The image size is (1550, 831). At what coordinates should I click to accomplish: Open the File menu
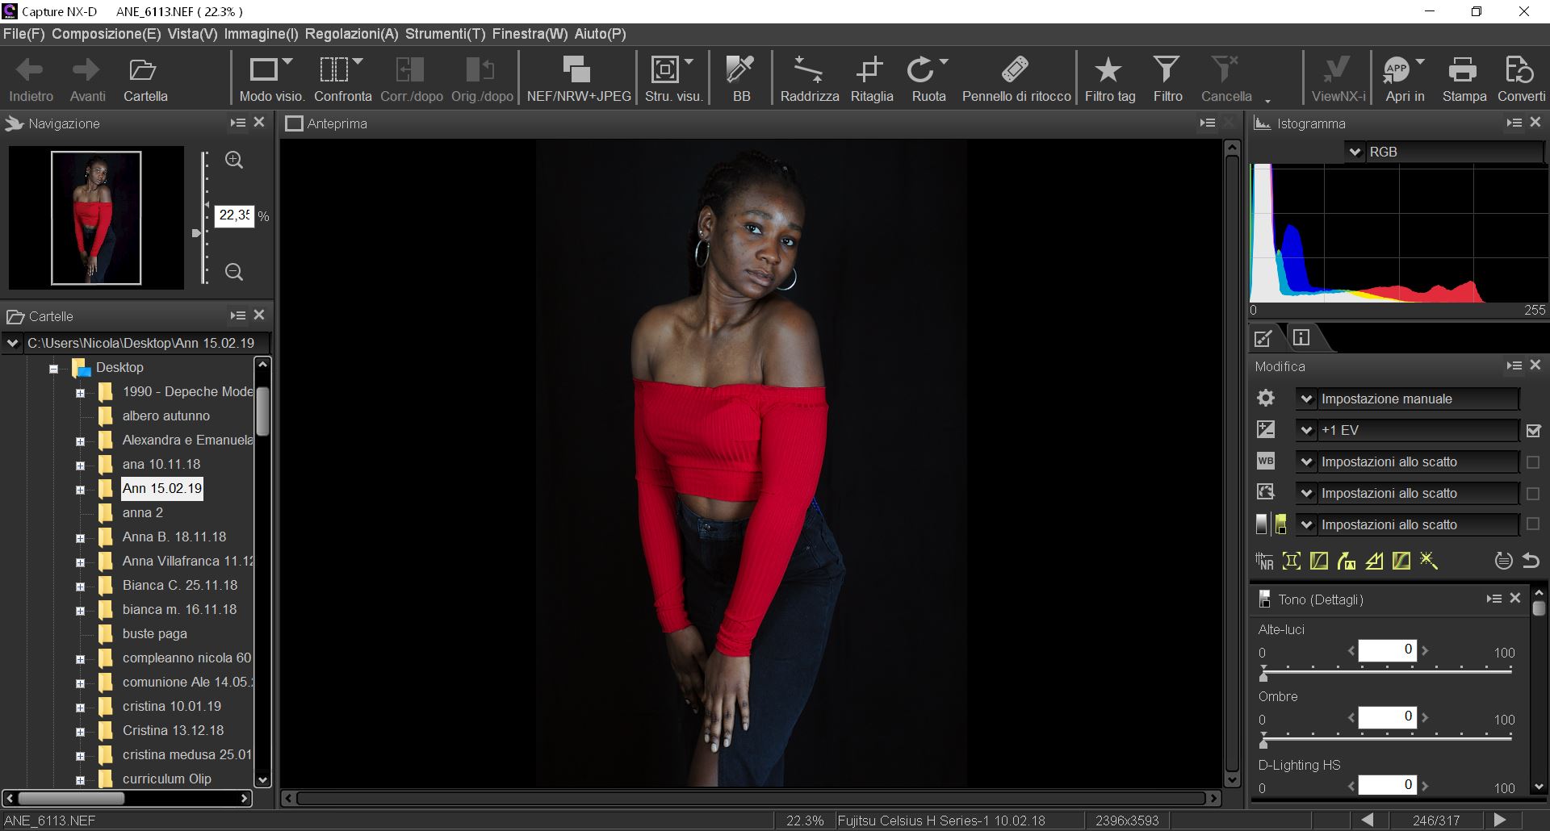pyautogui.click(x=23, y=34)
